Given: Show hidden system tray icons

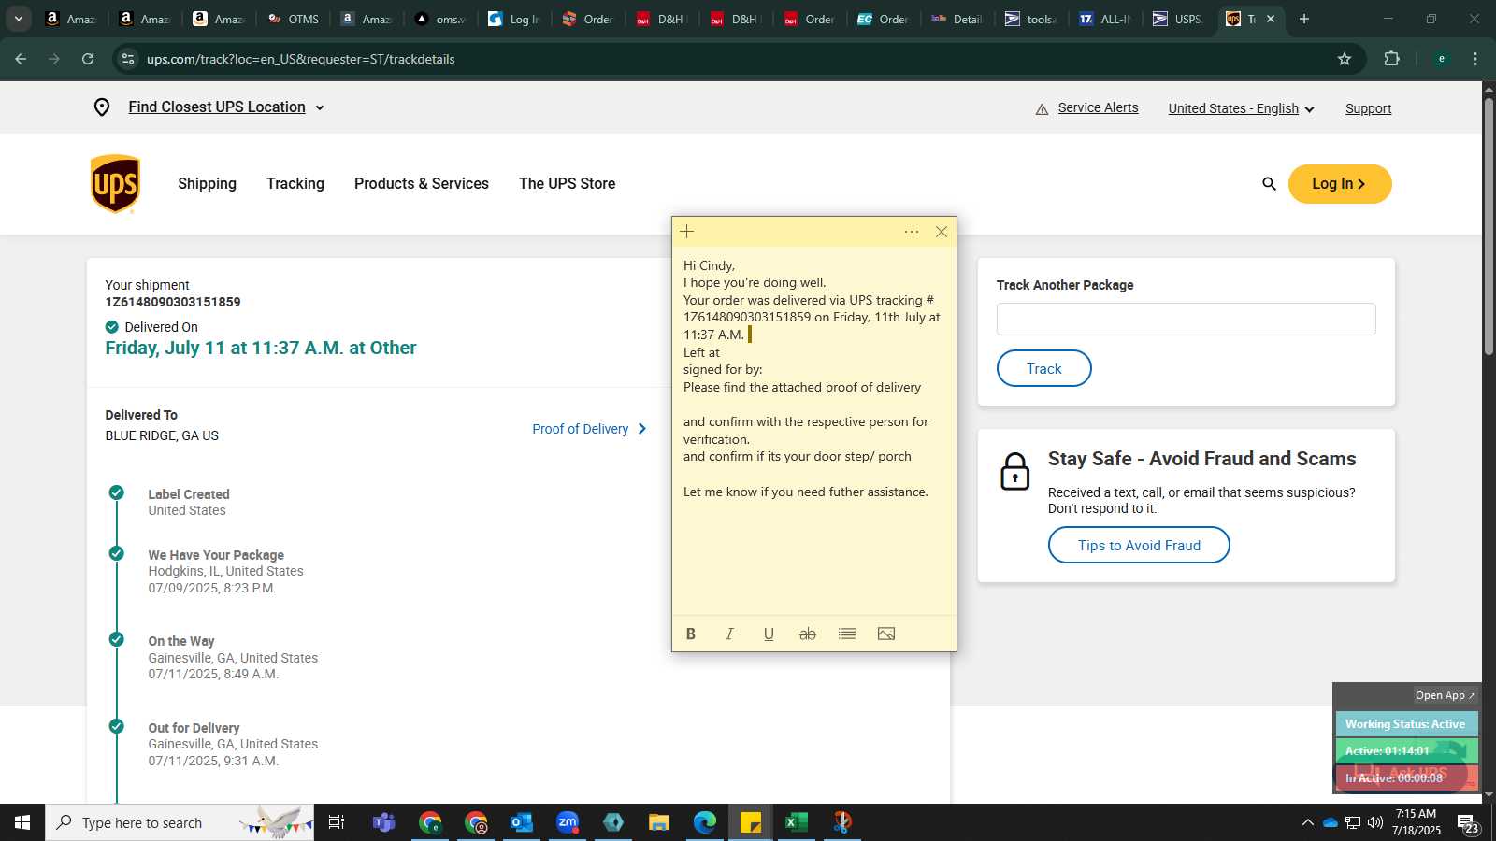Looking at the screenshot, I should 1307,822.
